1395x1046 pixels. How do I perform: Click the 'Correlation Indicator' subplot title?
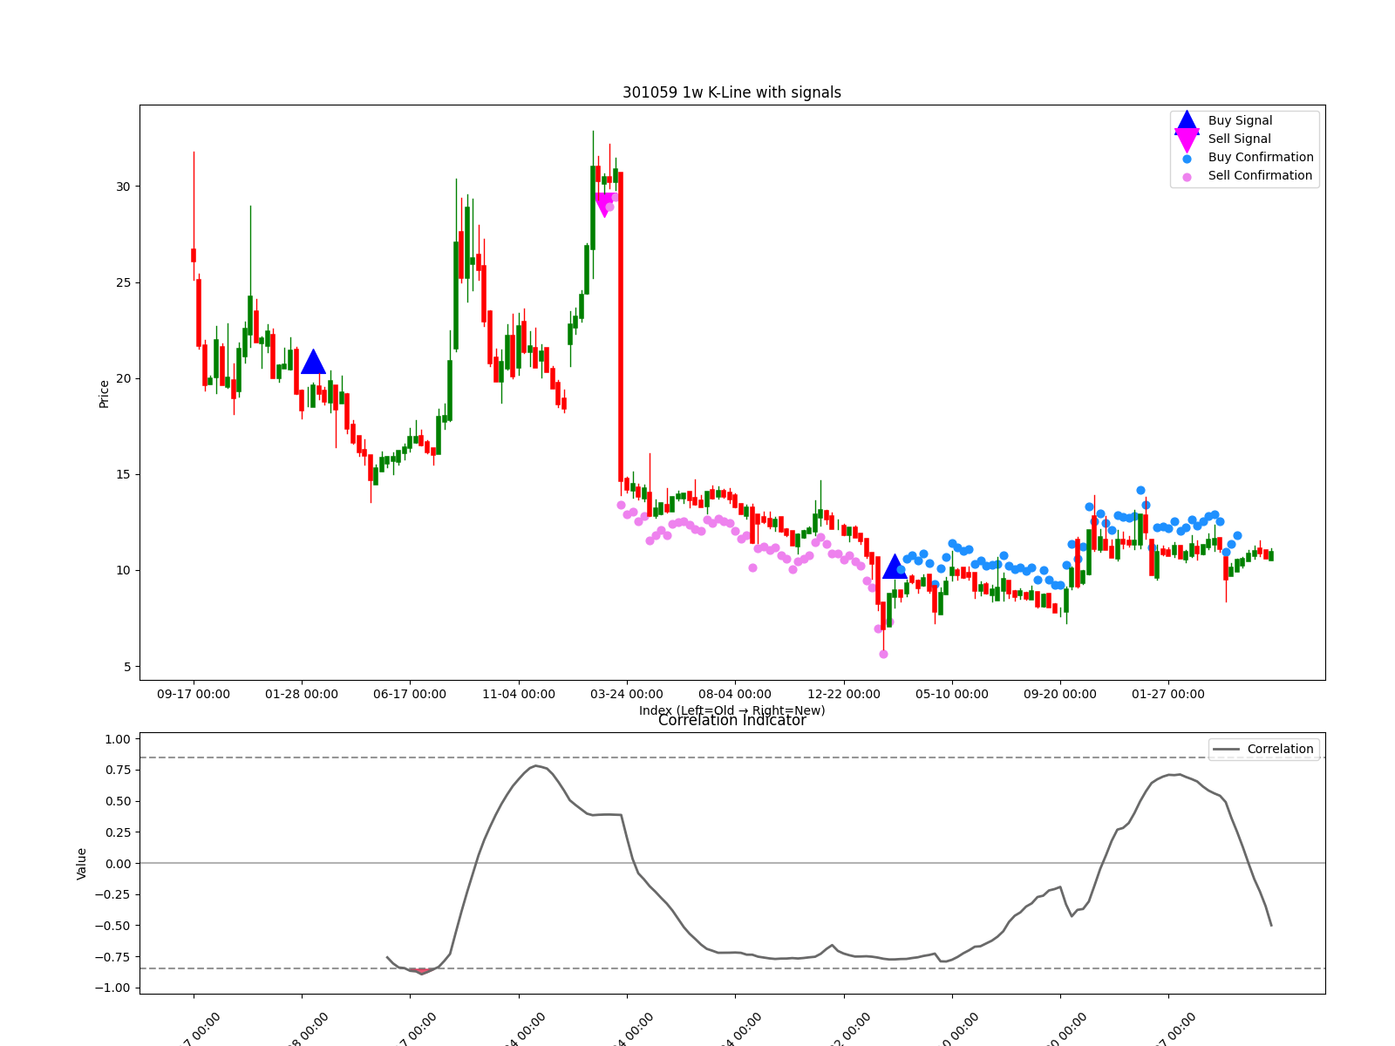pyautogui.click(x=732, y=721)
